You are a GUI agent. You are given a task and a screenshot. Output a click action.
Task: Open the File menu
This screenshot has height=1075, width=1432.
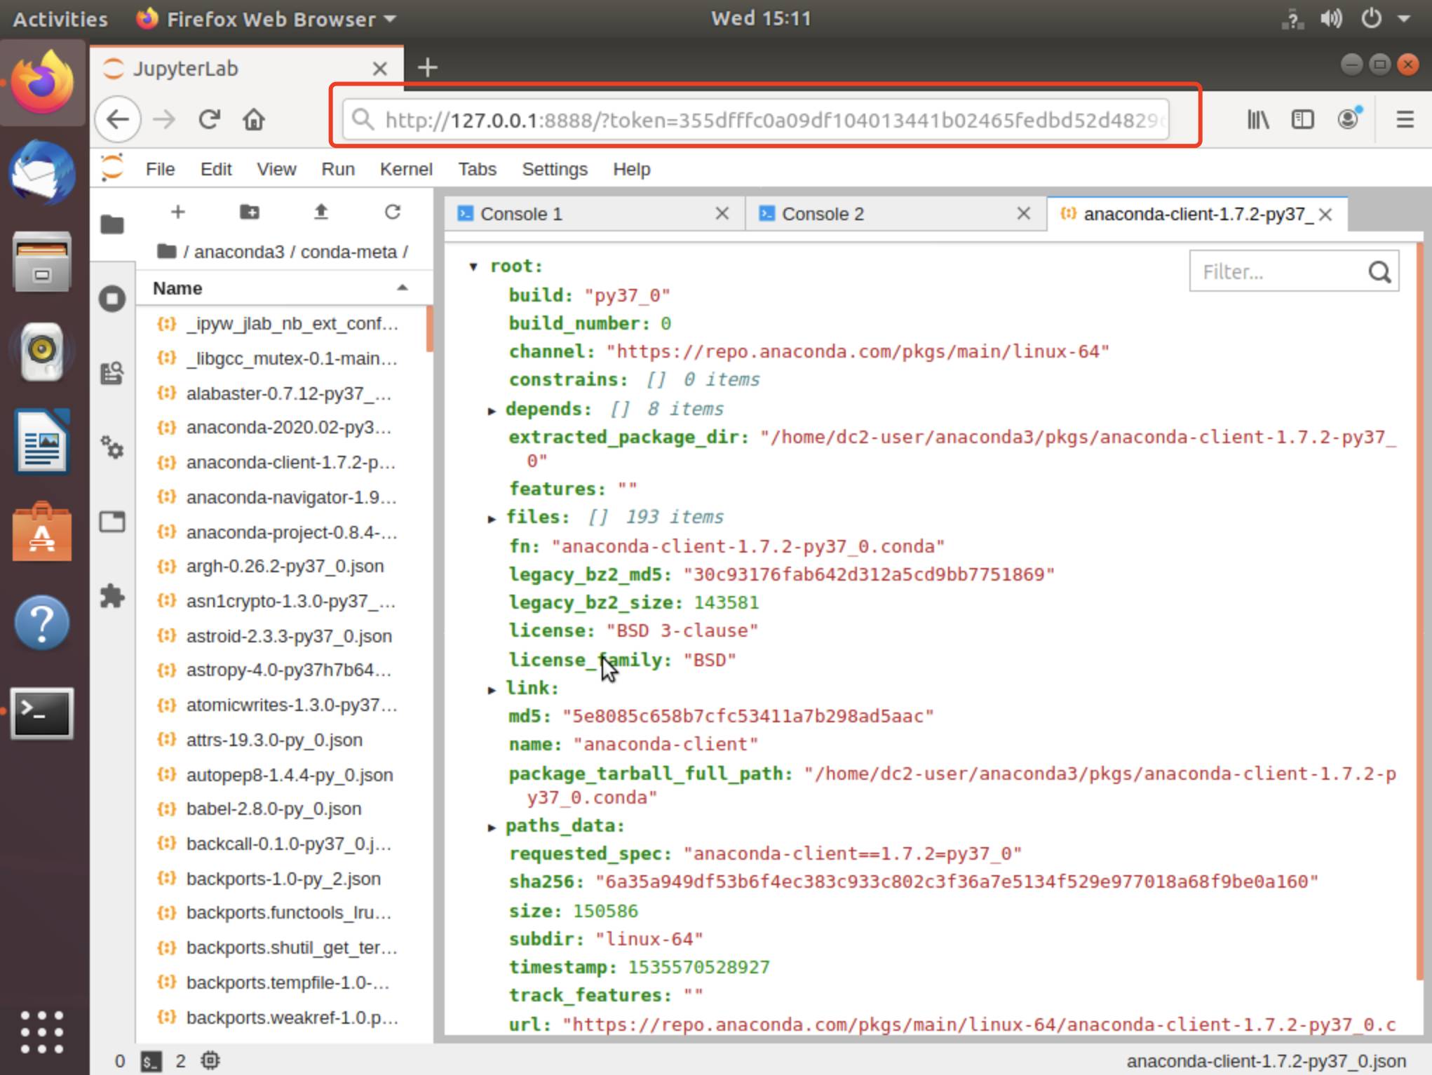click(x=160, y=169)
